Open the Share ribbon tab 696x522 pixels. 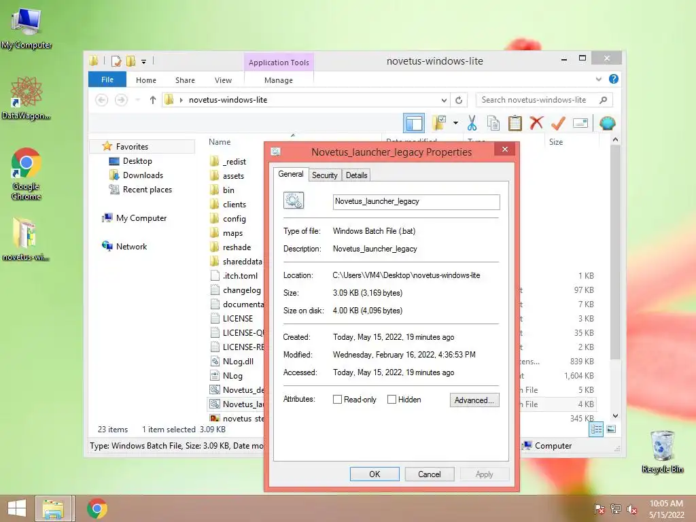pyautogui.click(x=185, y=80)
